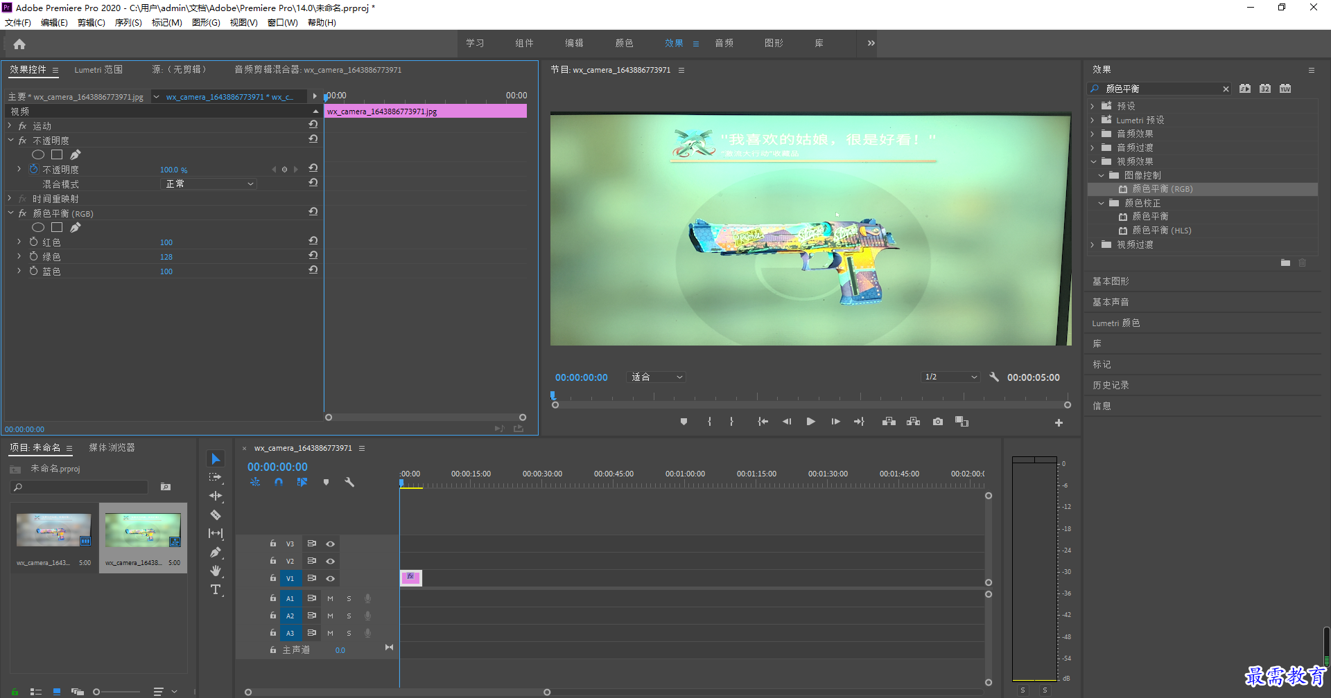This screenshot has width=1331, height=698.
Task: Mute audio track A1
Action: pos(330,598)
